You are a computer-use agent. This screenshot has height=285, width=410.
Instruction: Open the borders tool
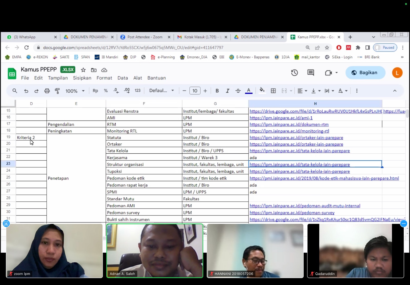pos(273,91)
